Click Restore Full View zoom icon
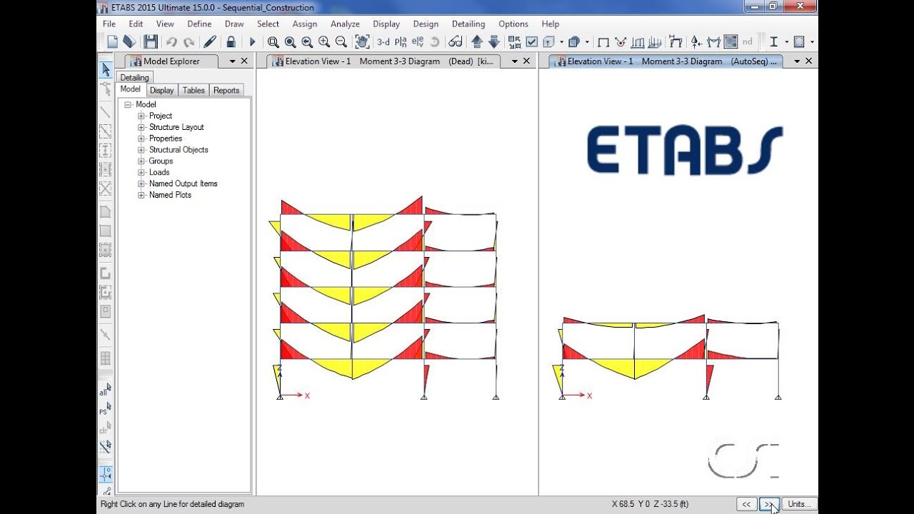Viewport: 914px width, 514px height. click(x=291, y=42)
